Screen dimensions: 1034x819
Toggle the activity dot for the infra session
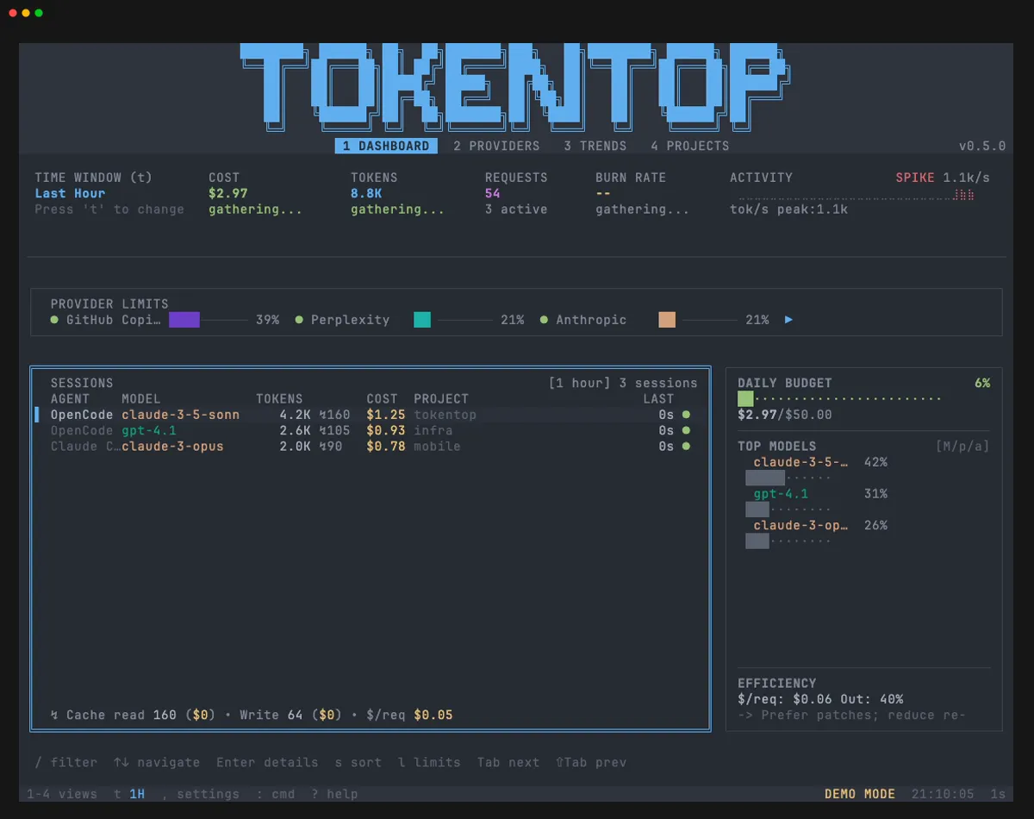[685, 430]
